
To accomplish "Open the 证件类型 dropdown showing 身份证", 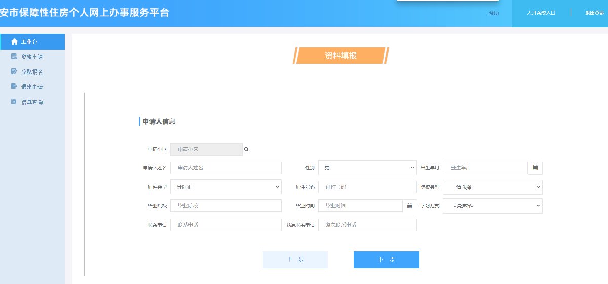I will click(x=225, y=187).
